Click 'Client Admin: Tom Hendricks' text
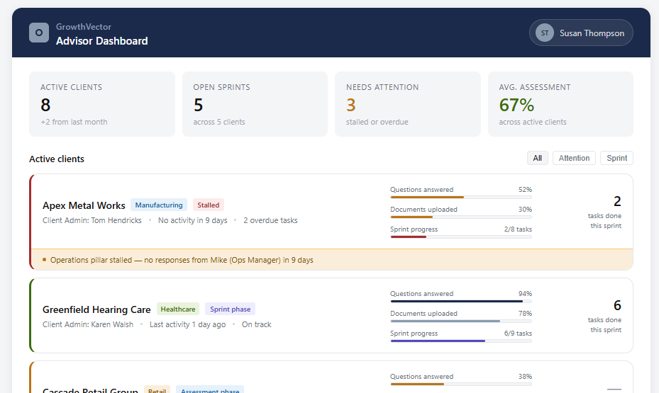The width and height of the screenshot is (659, 393). [92, 220]
